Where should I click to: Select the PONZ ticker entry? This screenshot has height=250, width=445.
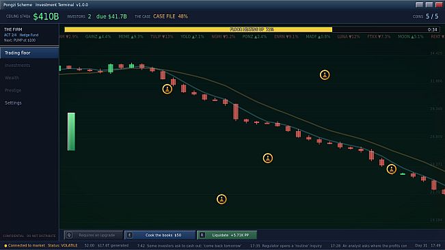coord(254,37)
